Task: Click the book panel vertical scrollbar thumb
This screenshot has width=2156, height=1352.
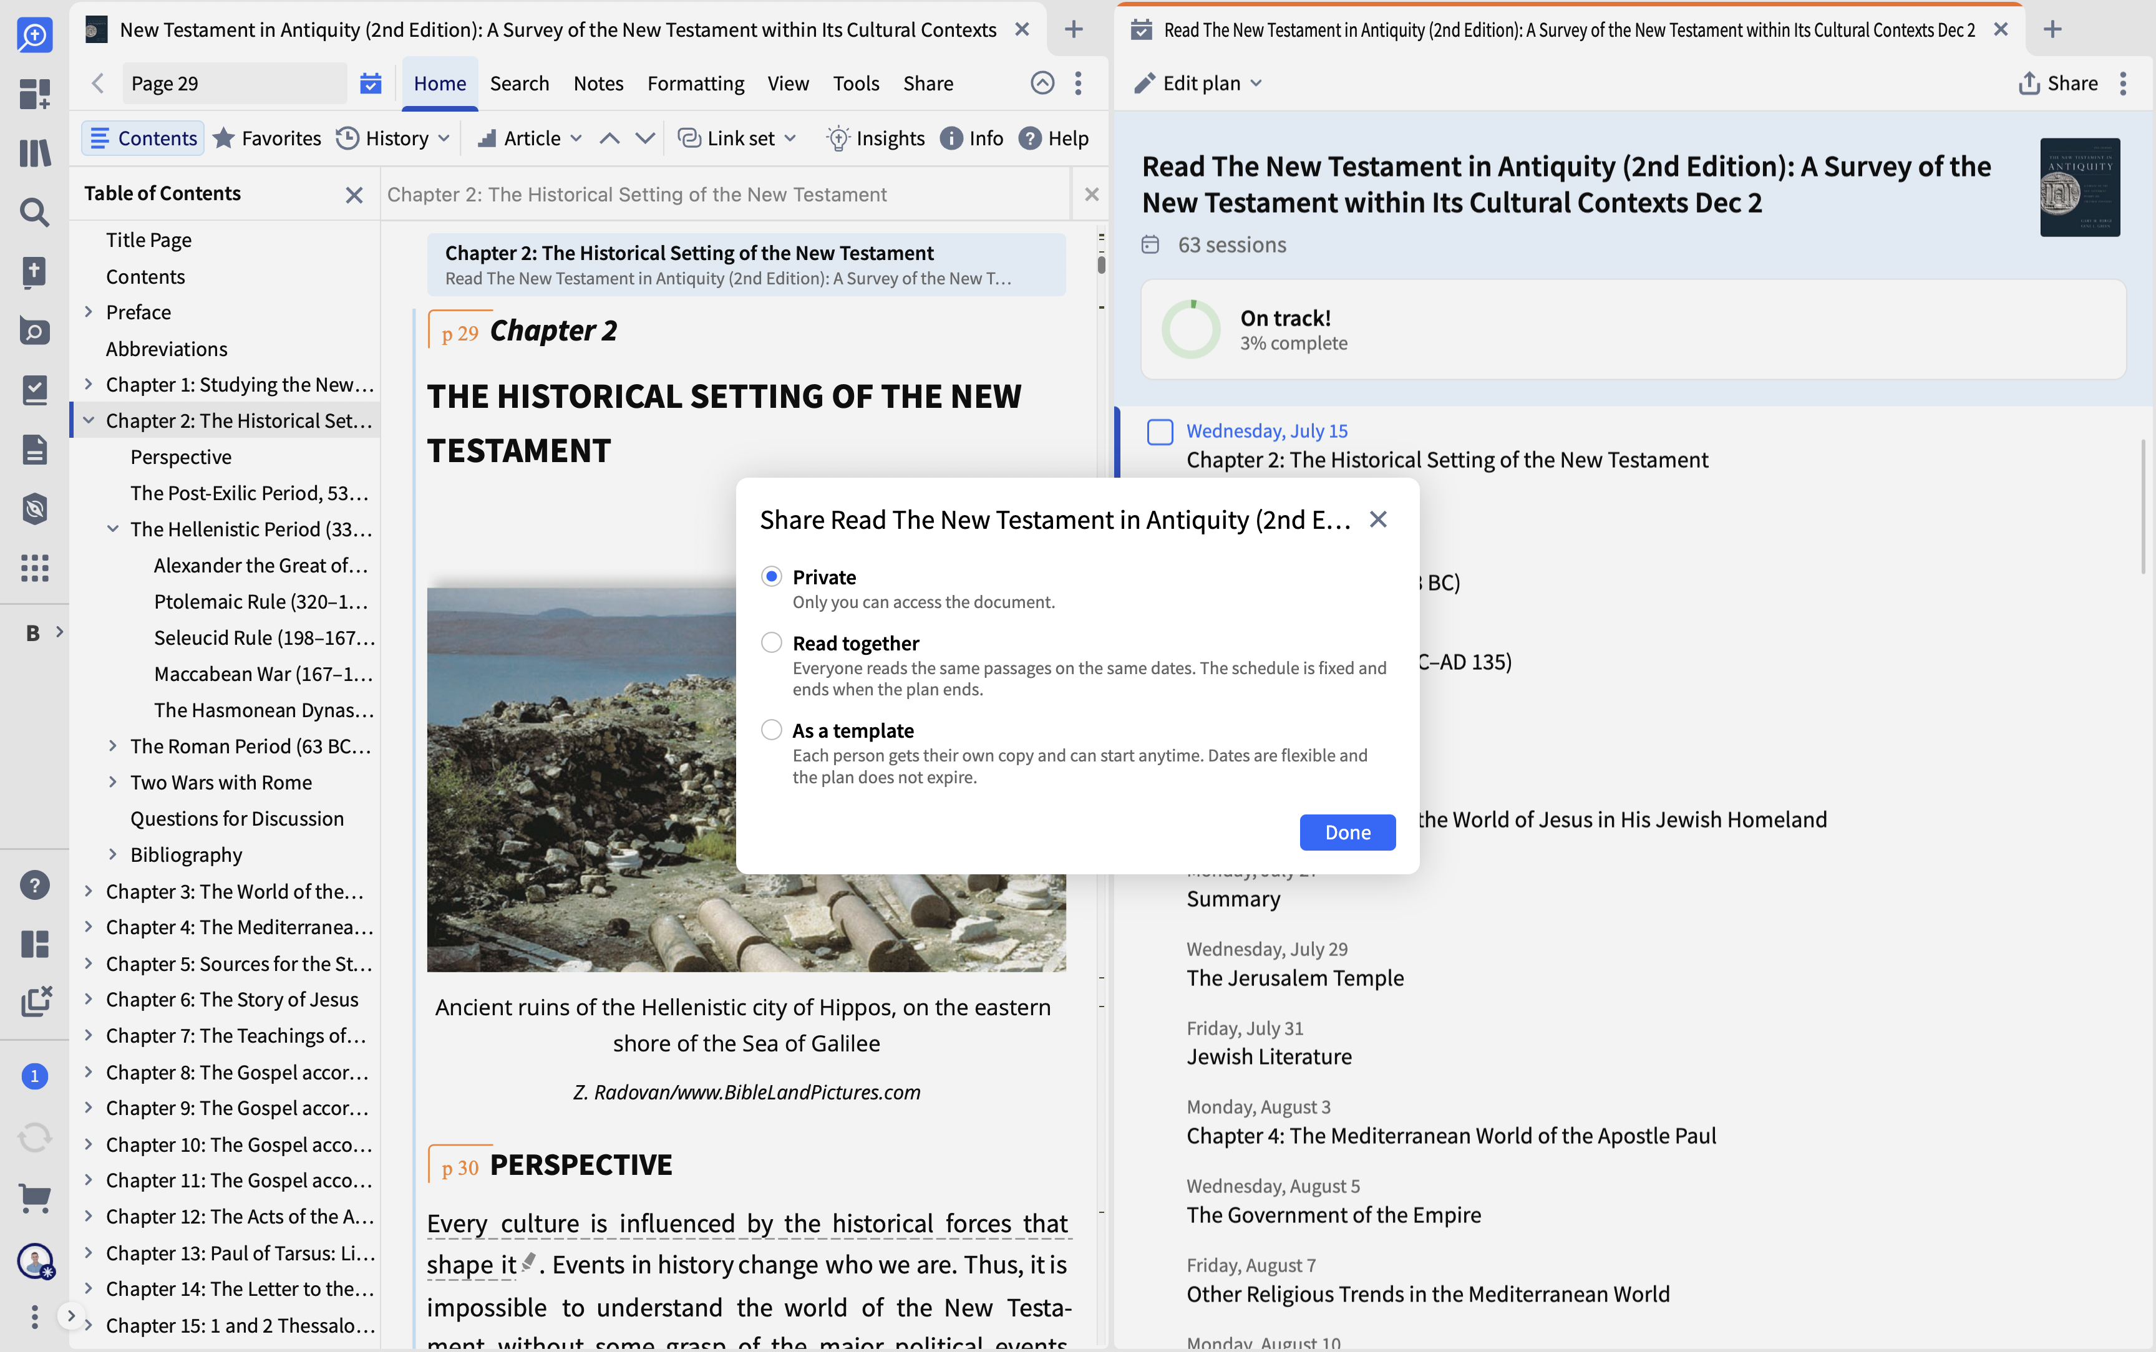Action: 1102,264
